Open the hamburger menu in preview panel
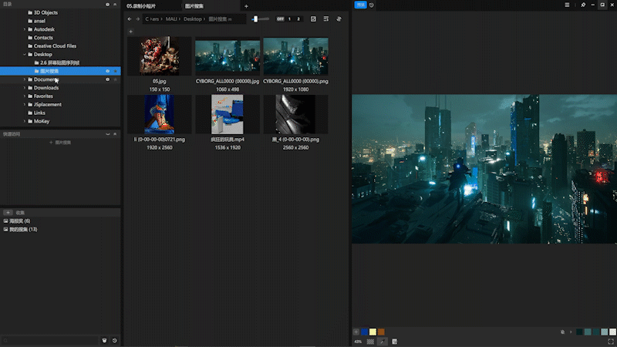This screenshot has width=617, height=347. [567, 5]
